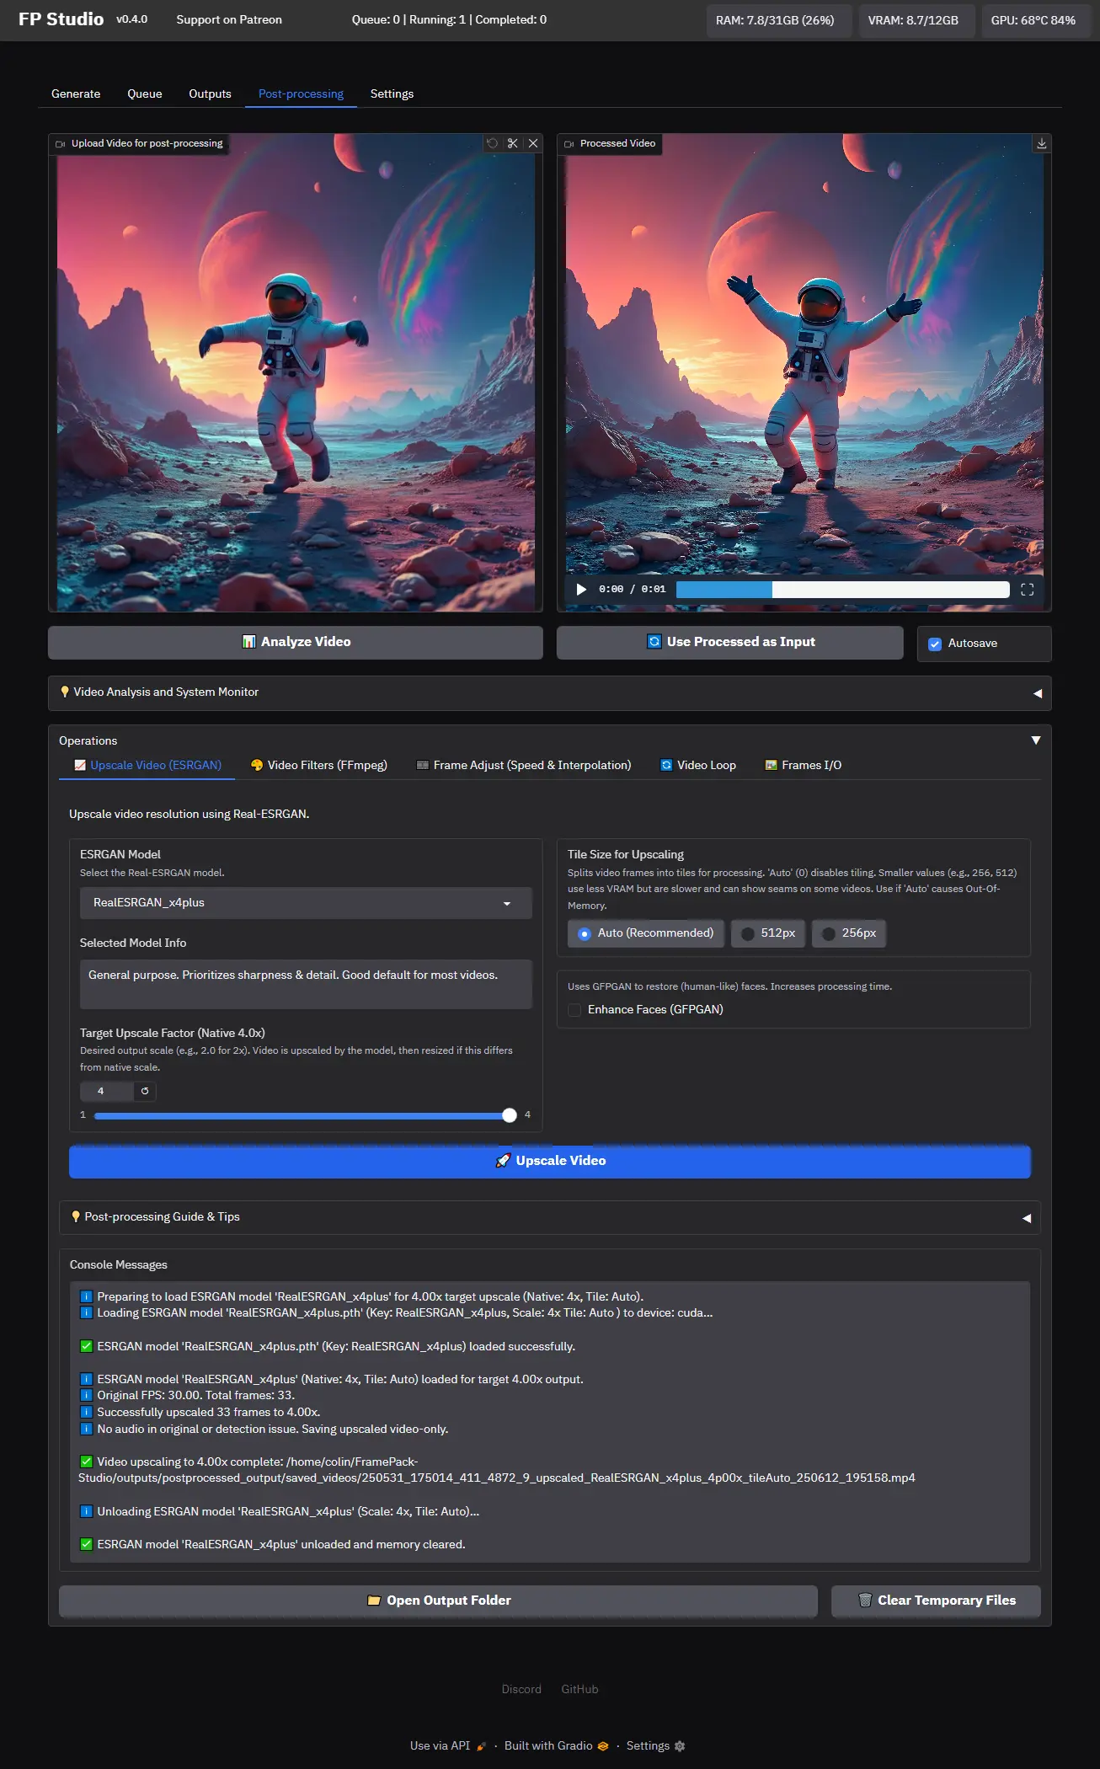1100x1769 pixels.
Task: Open the ESRGAN Model dropdown
Action: [306, 903]
